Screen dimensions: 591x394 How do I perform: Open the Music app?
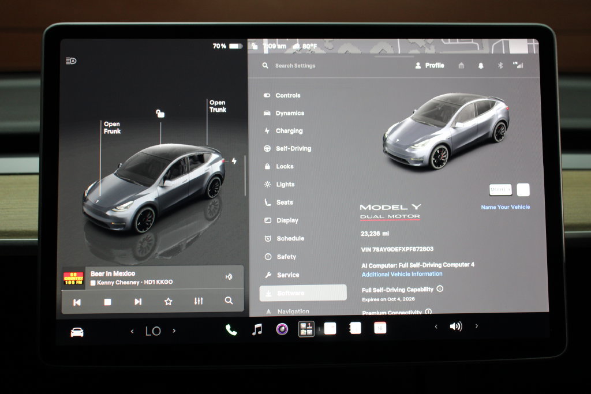click(257, 329)
